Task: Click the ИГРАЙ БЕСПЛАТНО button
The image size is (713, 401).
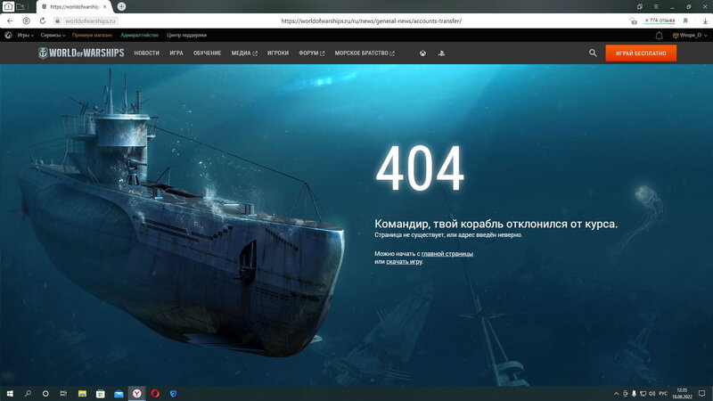Action: pos(641,53)
